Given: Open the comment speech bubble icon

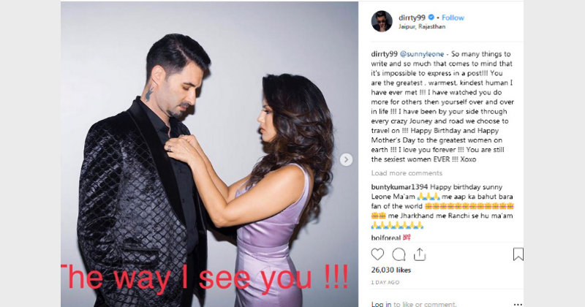Looking at the screenshot, I should point(399,254).
